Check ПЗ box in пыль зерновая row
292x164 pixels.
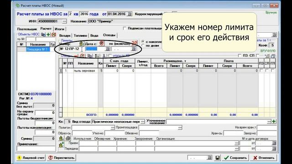261,71
